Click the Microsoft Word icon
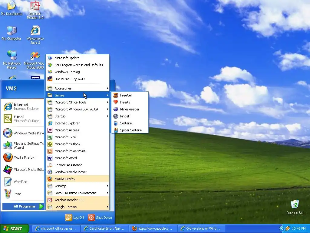The height and width of the screenshot is (233, 310). pyautogui.click(x=50, y=158)
